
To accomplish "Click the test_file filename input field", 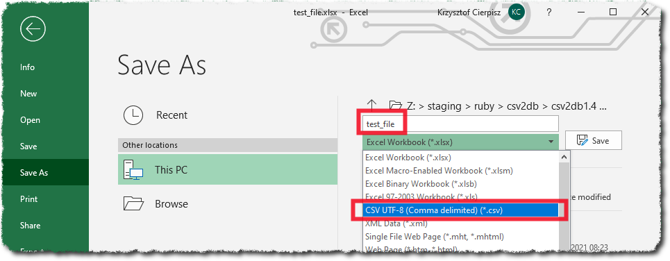I will [x=460, y=124].
